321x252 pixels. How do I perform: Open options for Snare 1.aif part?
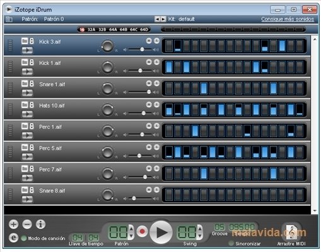[x=32, y=83]
